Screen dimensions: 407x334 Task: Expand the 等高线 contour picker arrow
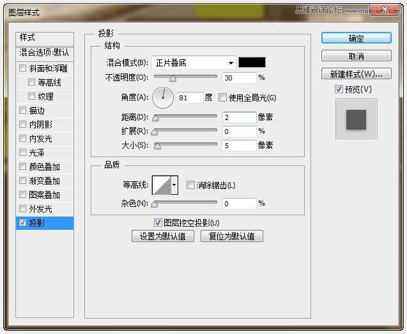(174, 185)
